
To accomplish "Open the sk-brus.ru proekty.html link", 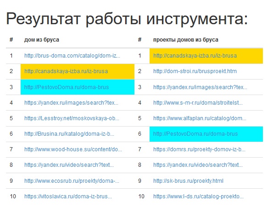I will [x=188, y=181].
